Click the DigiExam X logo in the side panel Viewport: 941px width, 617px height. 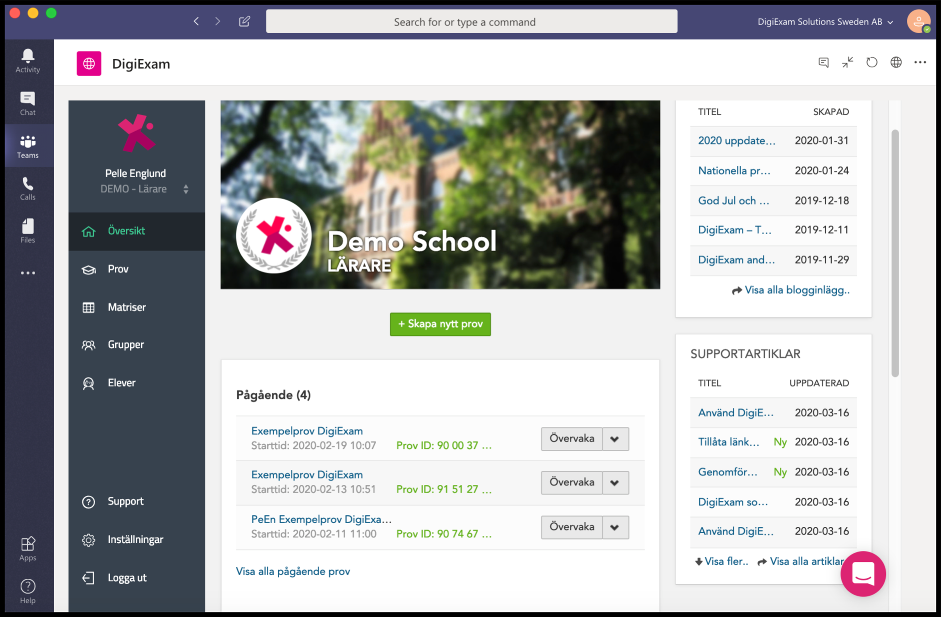pos(136,133)
